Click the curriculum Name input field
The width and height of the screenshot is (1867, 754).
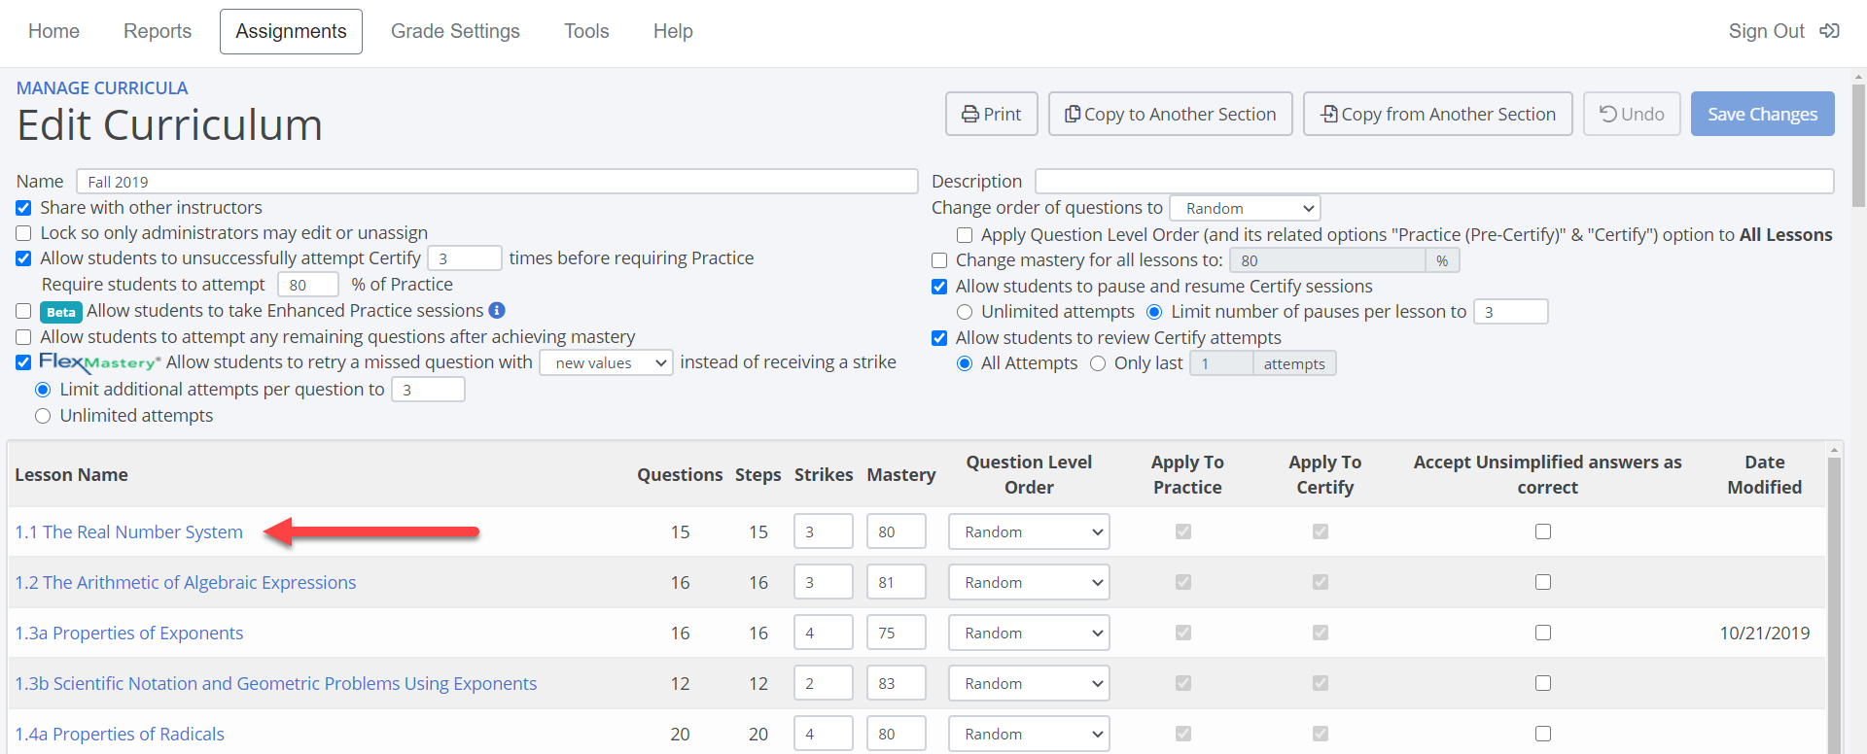click(496, 182)
